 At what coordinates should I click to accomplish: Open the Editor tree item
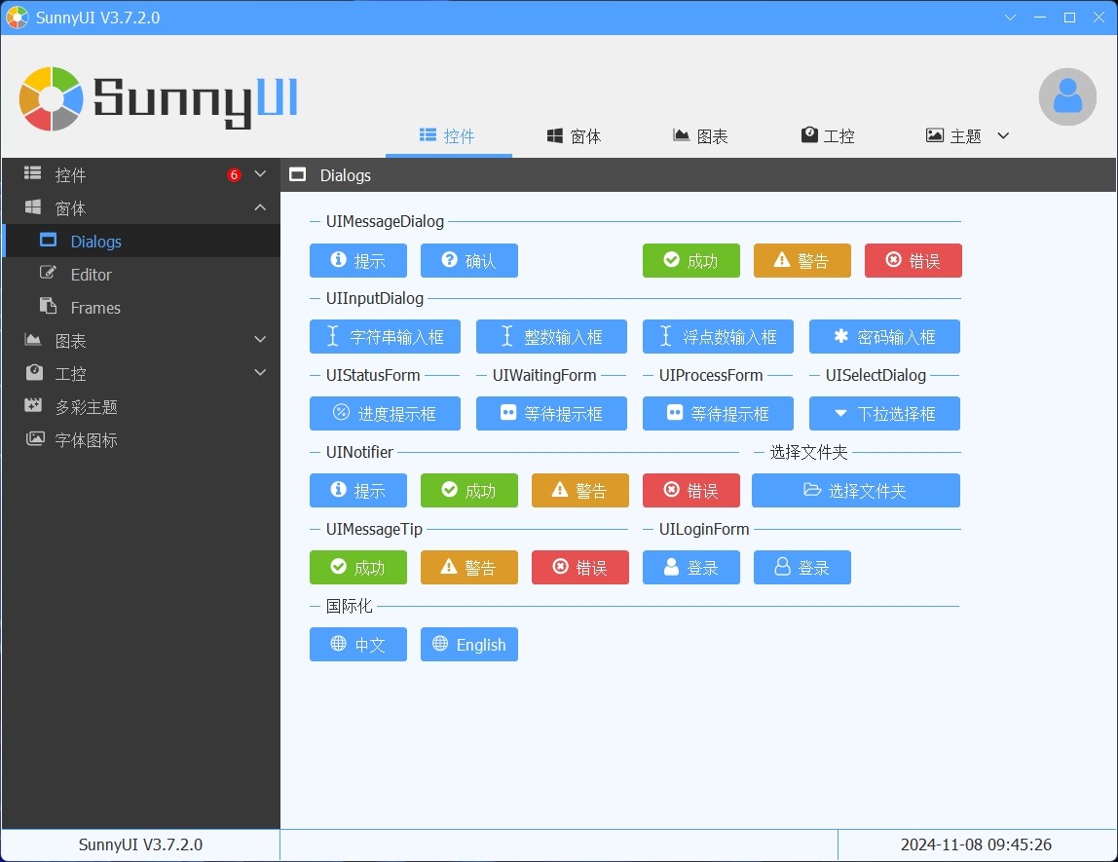(141, 274)
